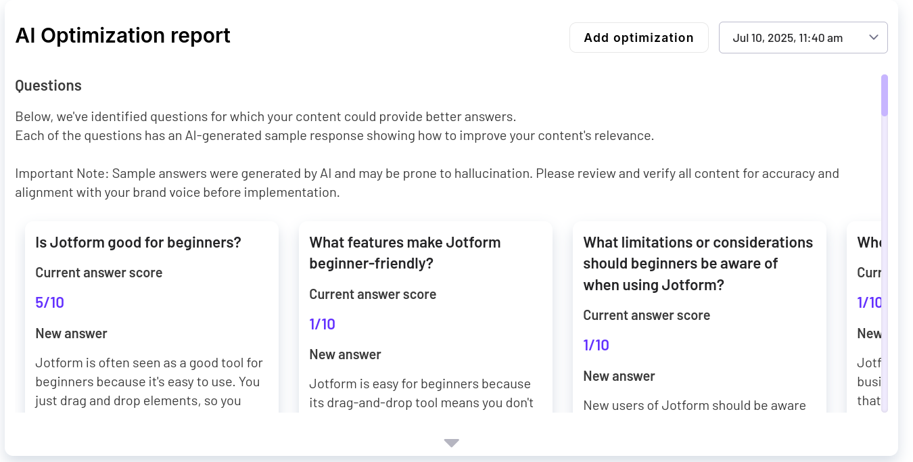Click New answer label in second card
The height and width of the screenshot is (462, 913).
[x=345, y=354]
